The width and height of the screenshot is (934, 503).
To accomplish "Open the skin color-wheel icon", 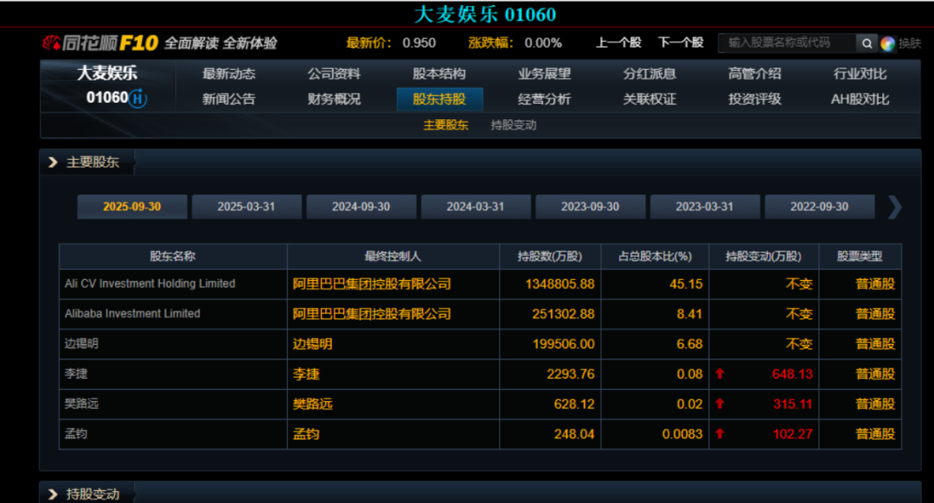I will [x=887, y=43].
